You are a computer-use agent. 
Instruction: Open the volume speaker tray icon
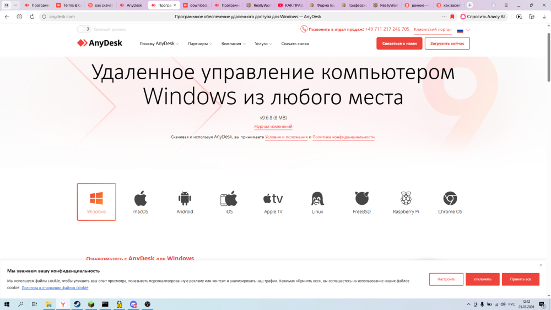pyautogui.click(x=503, y=304)
